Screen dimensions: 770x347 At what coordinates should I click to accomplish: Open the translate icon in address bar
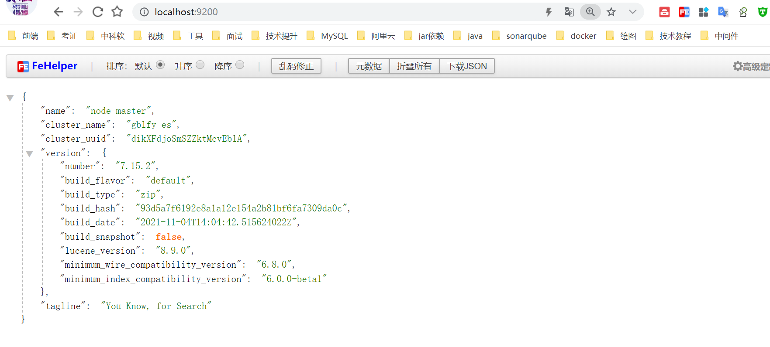[569, 12]
